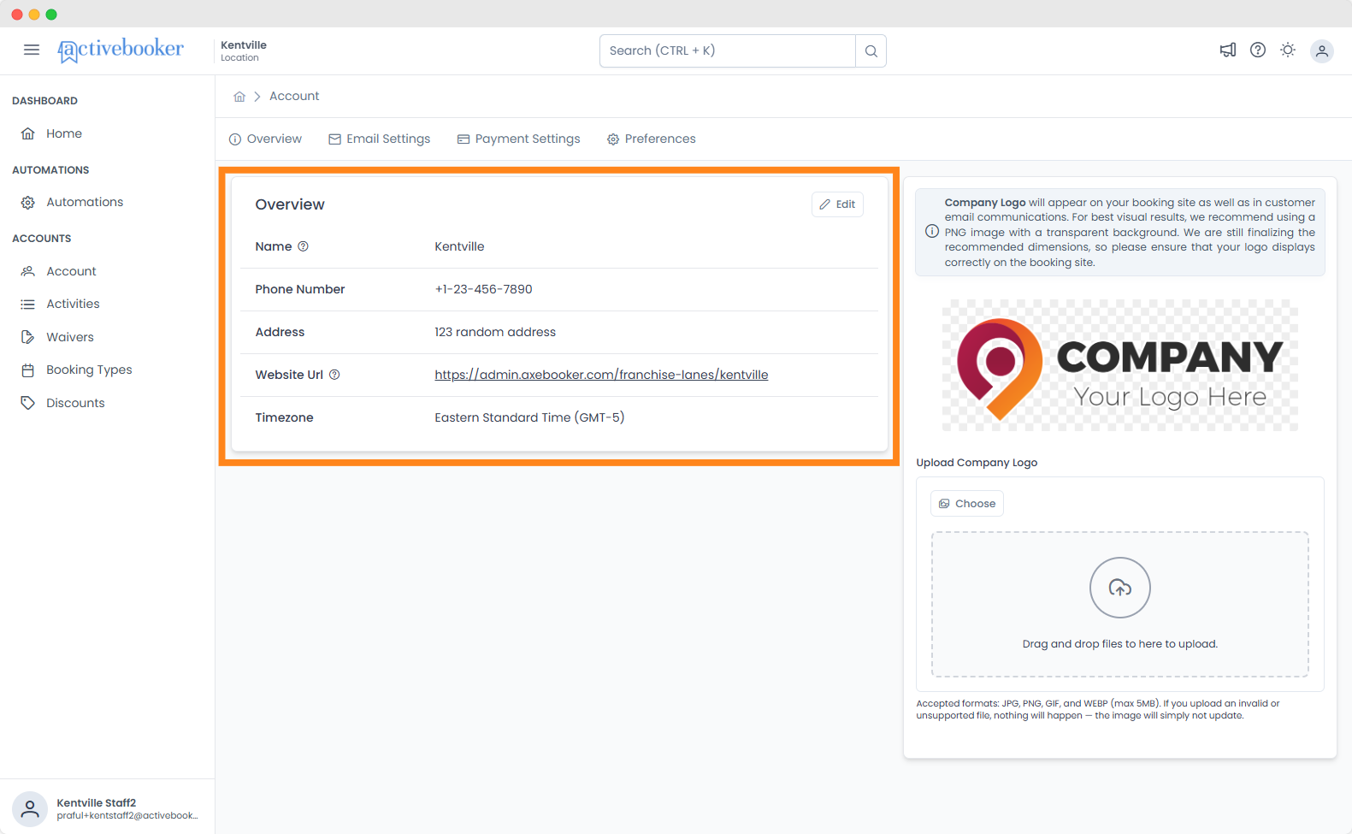Select Automations in the sidebar
Viewport: 1352px width, 834px height.
pos(85,202)
